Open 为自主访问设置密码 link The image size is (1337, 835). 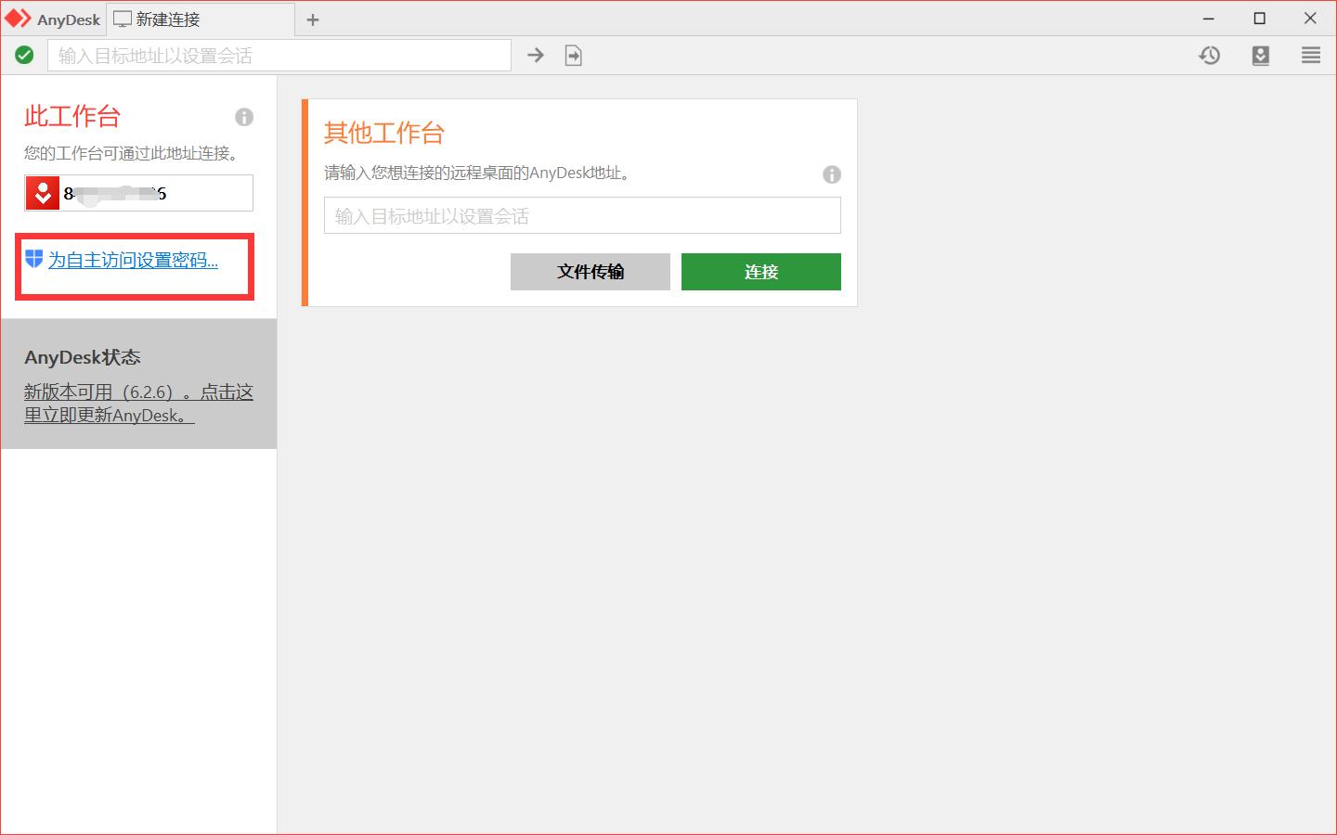tap(136, 261)
